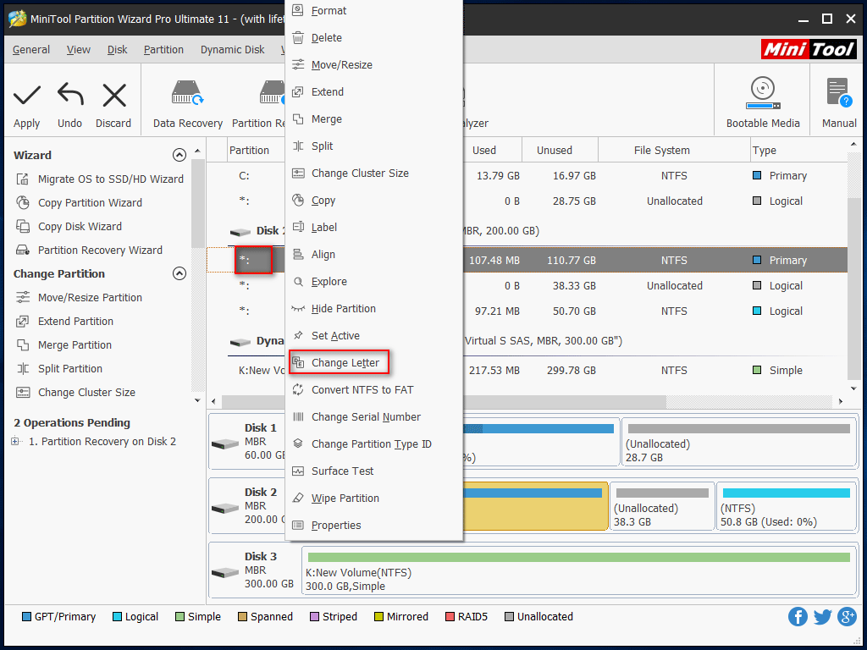Expand the Partition Recovery on Disk 2 operation
This screenshot has height=650, width=867.
click(15, 441)
